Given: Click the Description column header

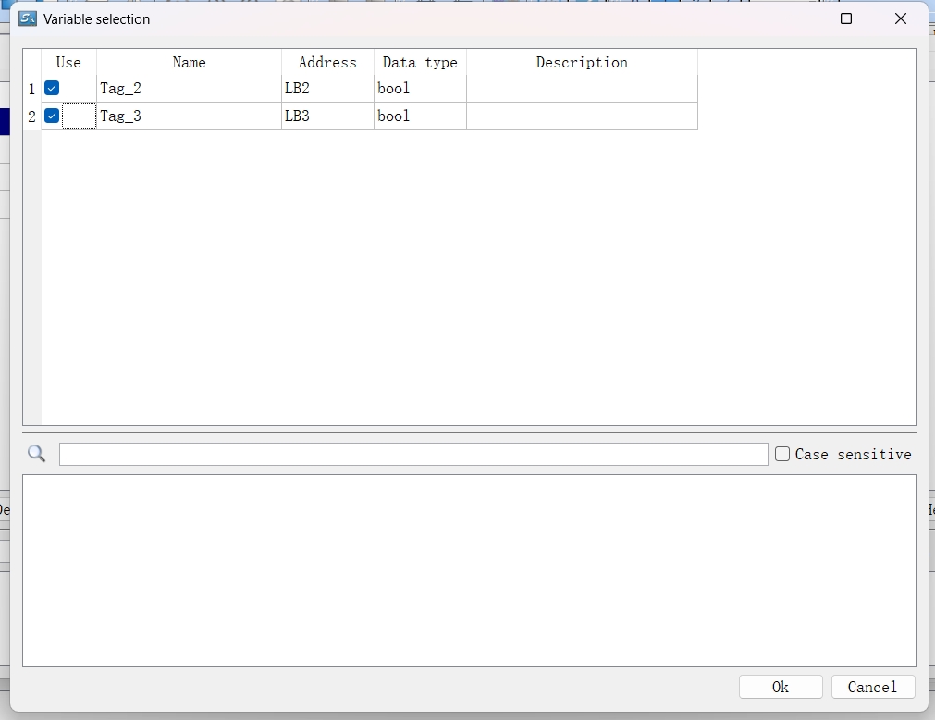Looking at the screenshot, I should tap(582, 63).
